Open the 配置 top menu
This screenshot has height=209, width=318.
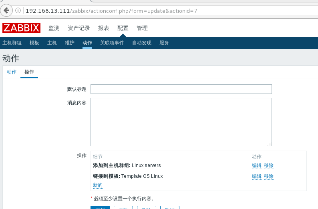[123, 28]
